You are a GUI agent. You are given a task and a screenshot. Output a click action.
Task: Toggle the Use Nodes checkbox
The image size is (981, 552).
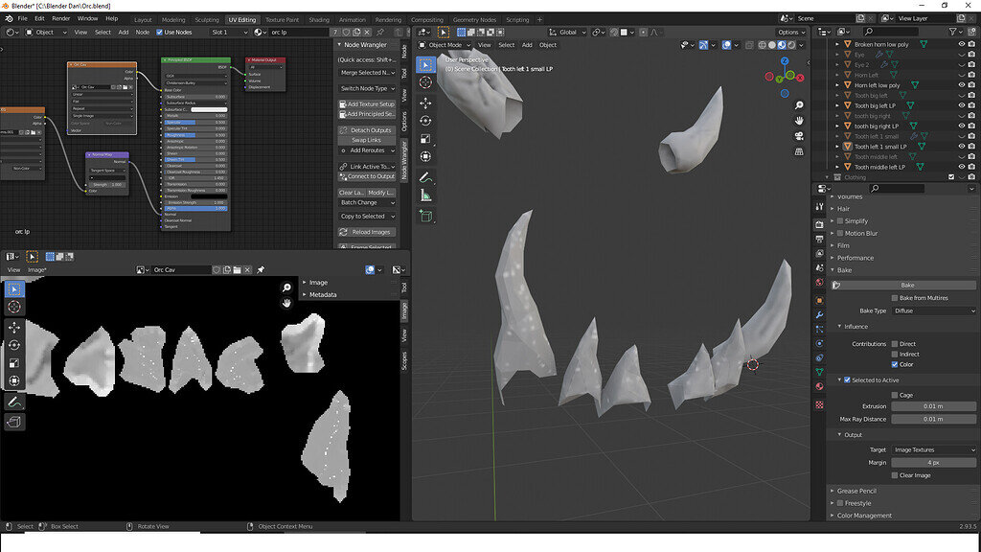click(158, 31)
